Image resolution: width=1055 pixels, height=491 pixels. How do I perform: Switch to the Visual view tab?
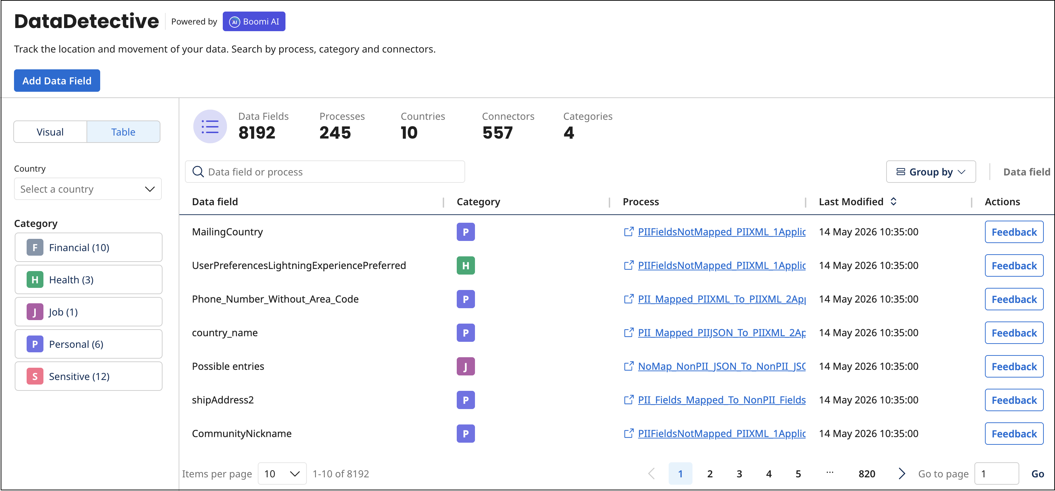pyautogui.click(x=50, y=132)
